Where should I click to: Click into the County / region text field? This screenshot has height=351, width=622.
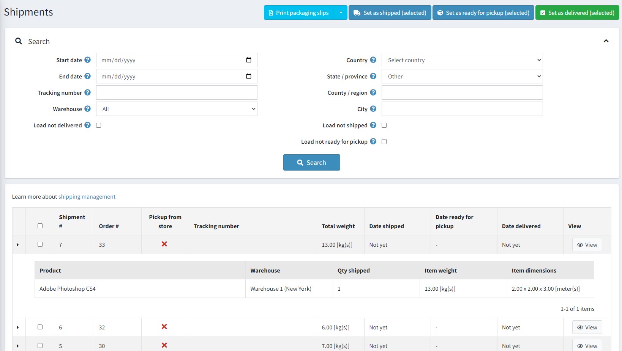coord(462,92)
